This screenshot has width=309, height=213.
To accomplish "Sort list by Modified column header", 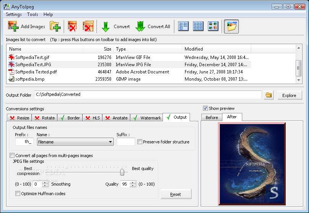I will point(217,49).
